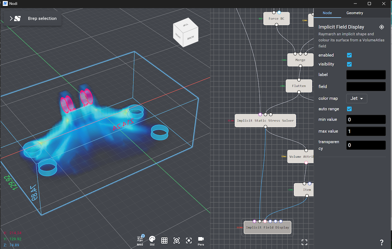Select the Merge node
The width and height of the screenshot is (392, 249).
(x=300, y=60)
